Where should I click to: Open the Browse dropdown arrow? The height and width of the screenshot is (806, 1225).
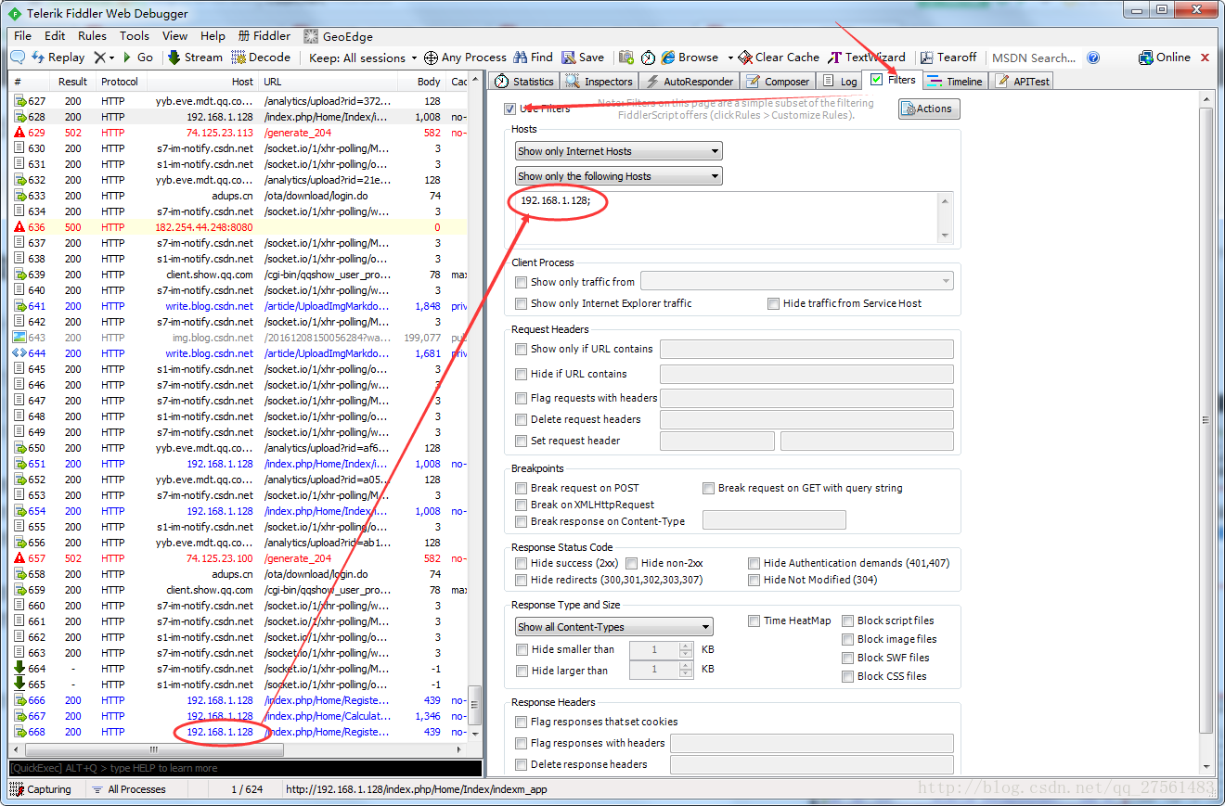(x=730, y=58)
